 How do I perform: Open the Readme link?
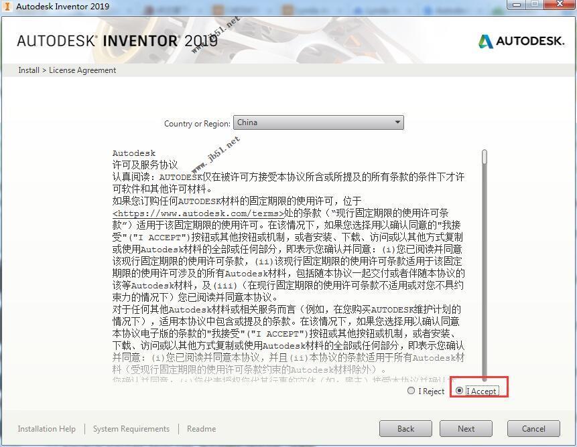click(x=201, y=429)
